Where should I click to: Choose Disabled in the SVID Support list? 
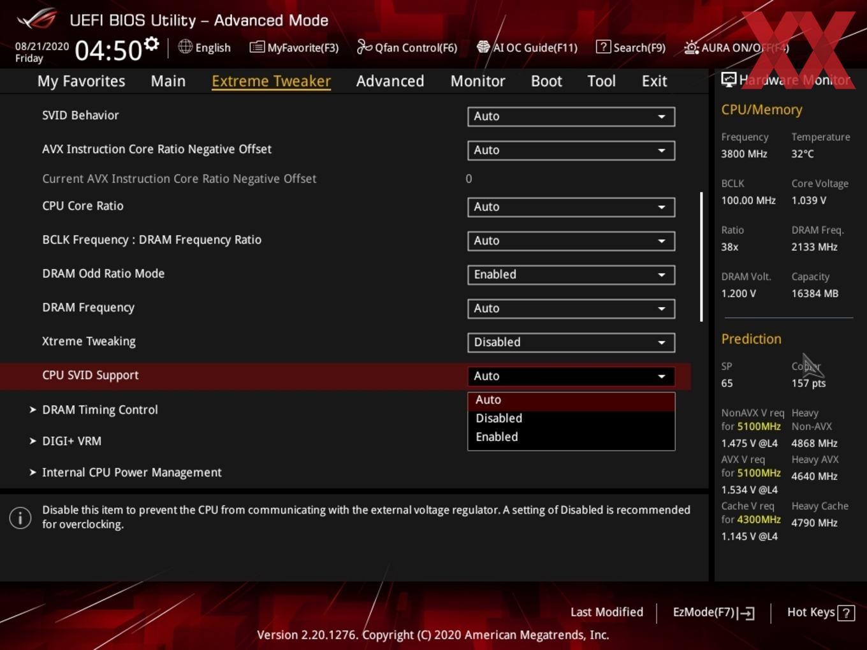[571, 419]
